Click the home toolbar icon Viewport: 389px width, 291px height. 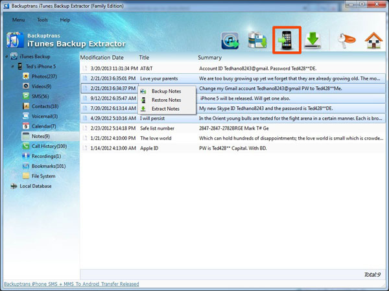pyautogui.click(x=373, y=40)
